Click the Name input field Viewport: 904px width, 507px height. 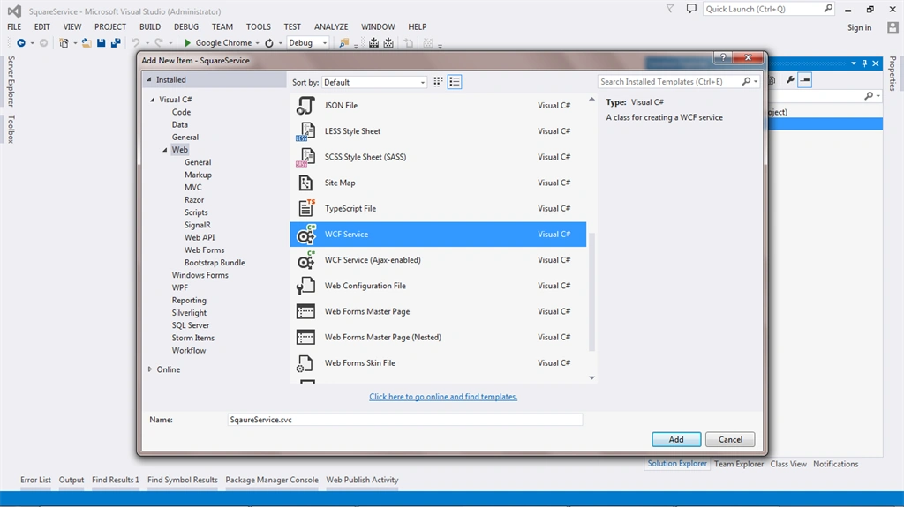(x=404, y=420)
